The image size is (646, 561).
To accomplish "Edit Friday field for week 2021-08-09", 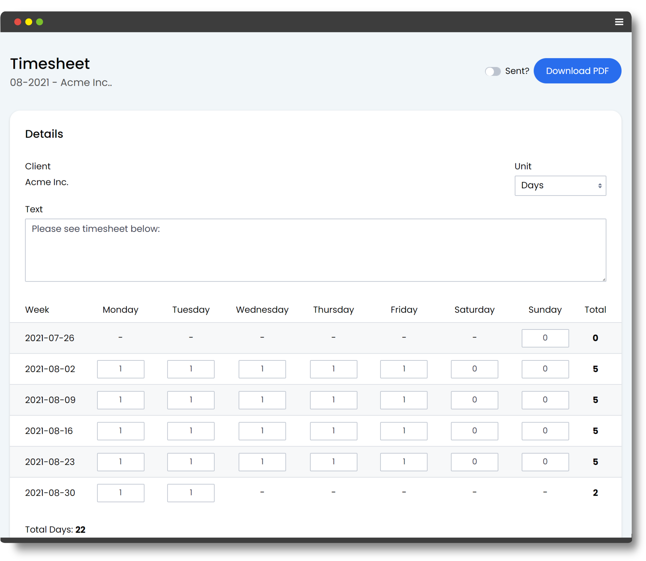I will tap(403, 400).
